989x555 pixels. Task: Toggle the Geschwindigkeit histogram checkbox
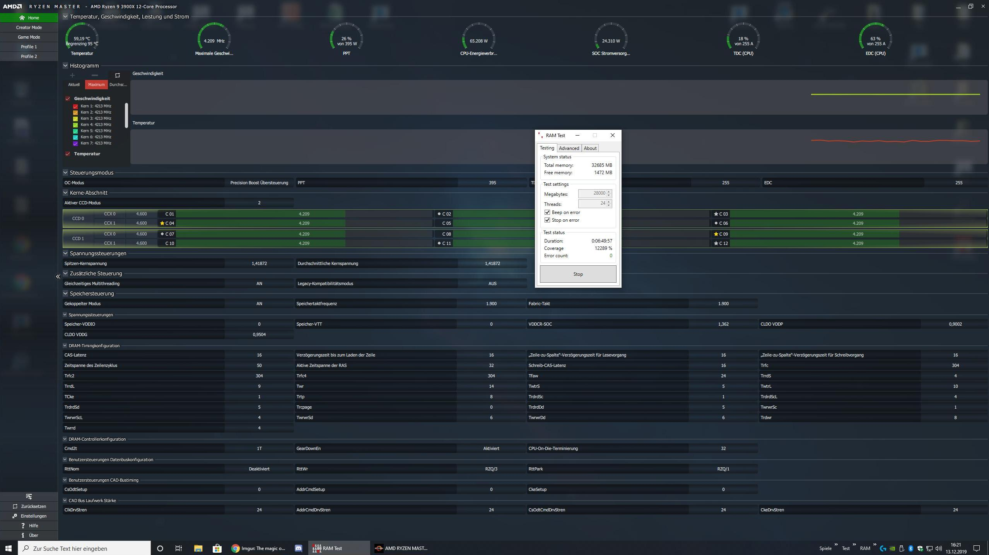(68, 98)
